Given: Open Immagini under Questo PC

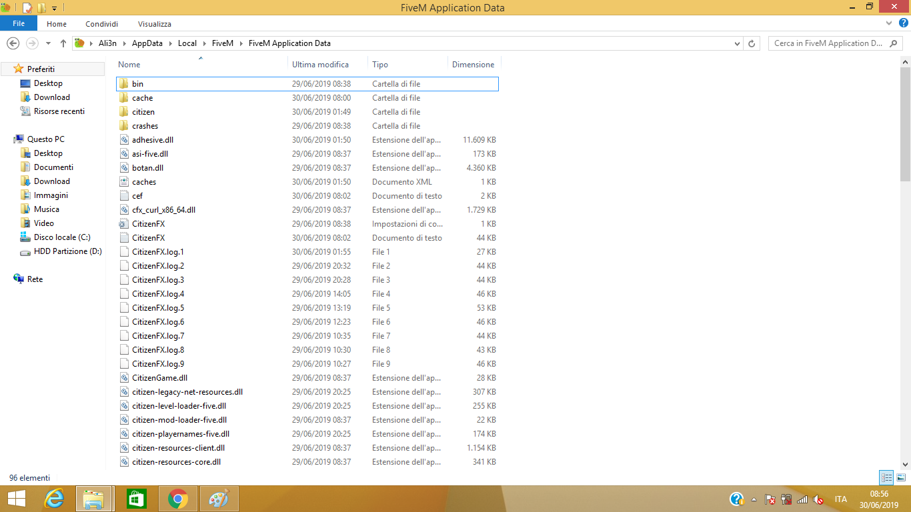Looking at the screenshot, I should coord(51,195).
